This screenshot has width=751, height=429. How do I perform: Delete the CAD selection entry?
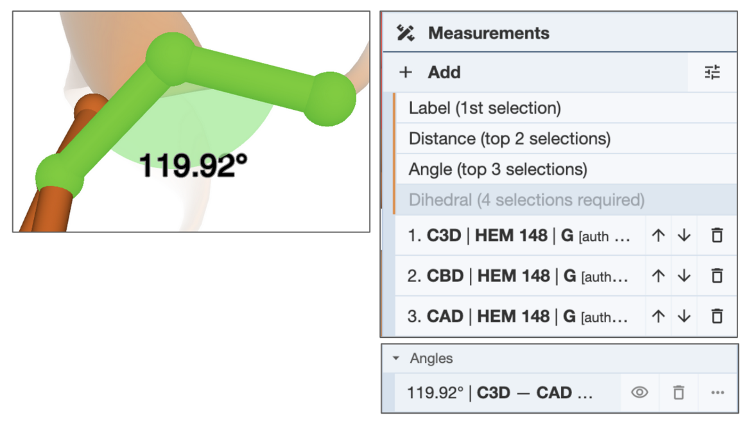pos(717,316)
